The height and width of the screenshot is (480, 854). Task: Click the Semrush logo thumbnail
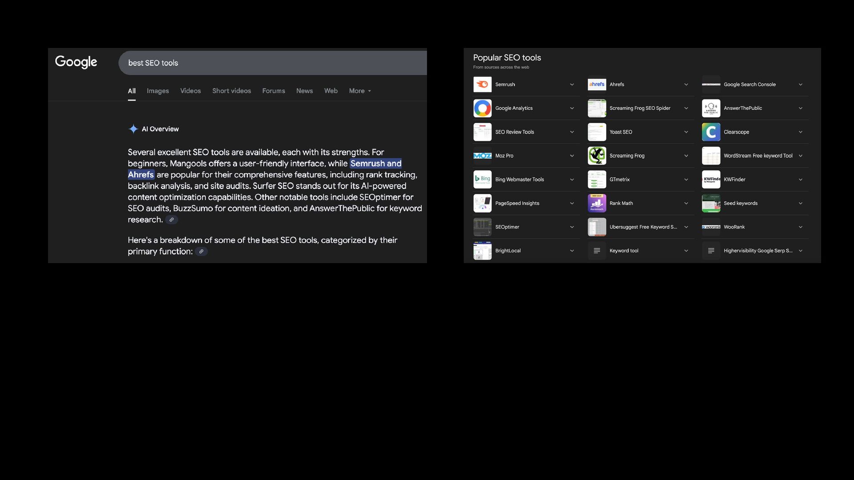[483, 84]
